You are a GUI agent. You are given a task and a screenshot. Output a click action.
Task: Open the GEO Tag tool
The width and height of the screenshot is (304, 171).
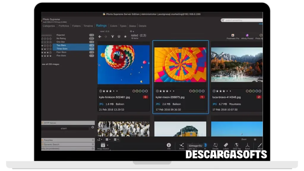237,145
